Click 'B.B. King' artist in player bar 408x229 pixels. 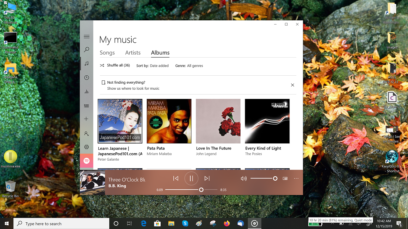pyautogui.click(x=117, y=186)
